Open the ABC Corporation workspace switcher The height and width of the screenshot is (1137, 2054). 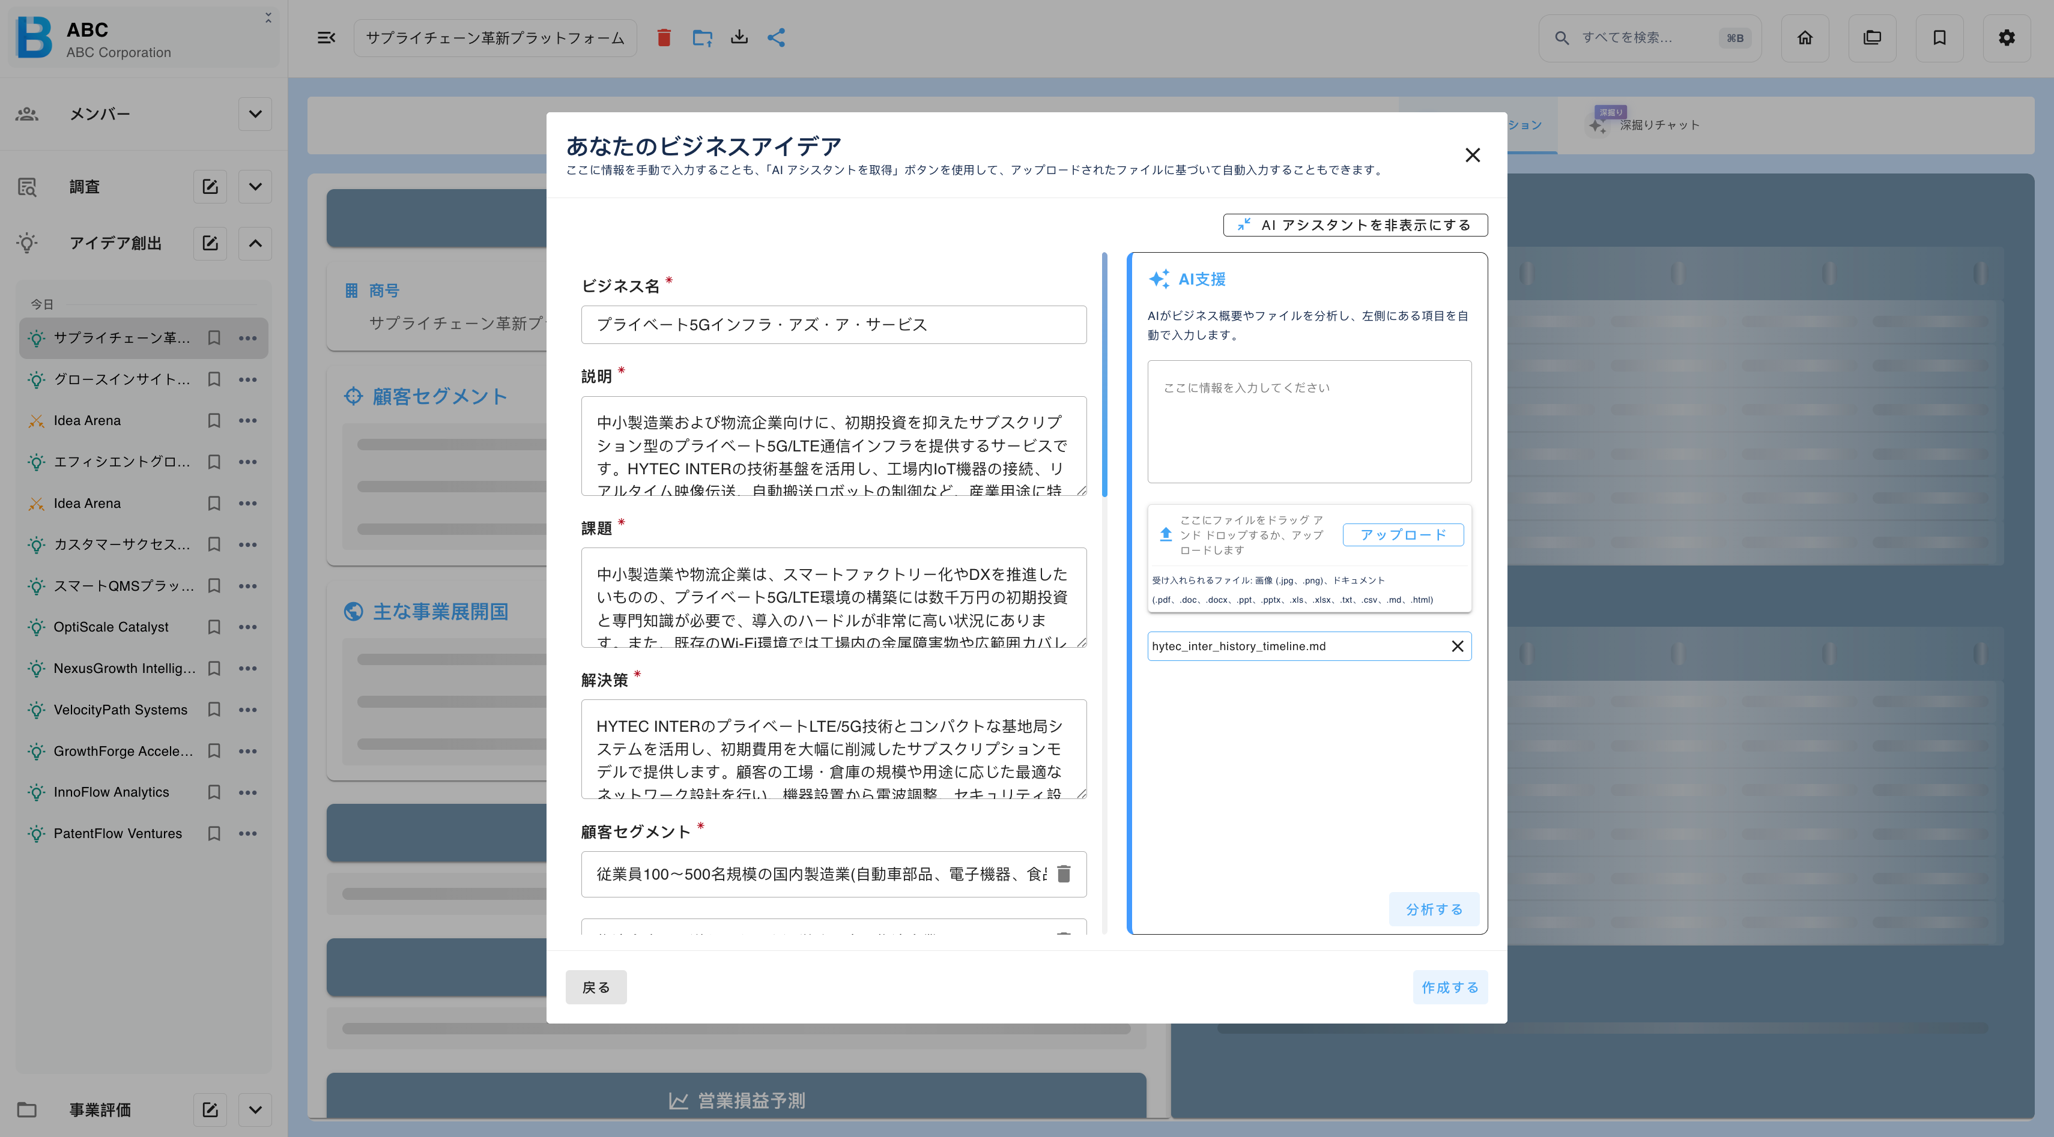click(144, 37)
